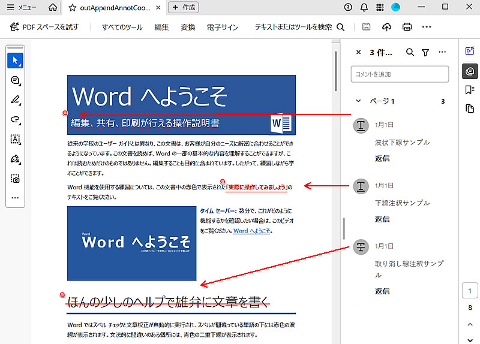
Task: Open the blue profile avatar
Action: point(396,7)
